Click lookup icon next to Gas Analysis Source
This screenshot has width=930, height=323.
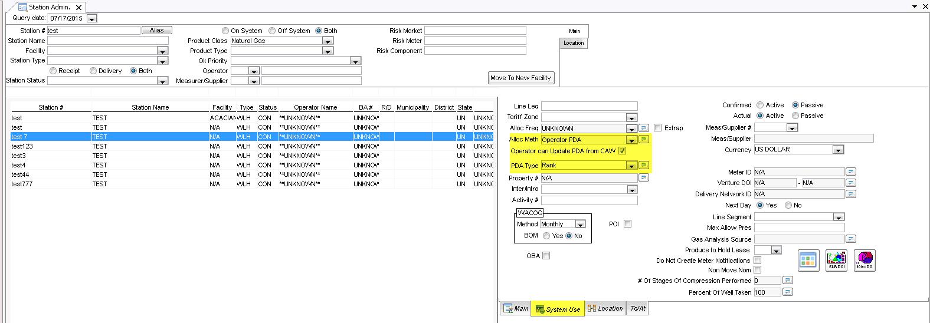pos(850,239)
